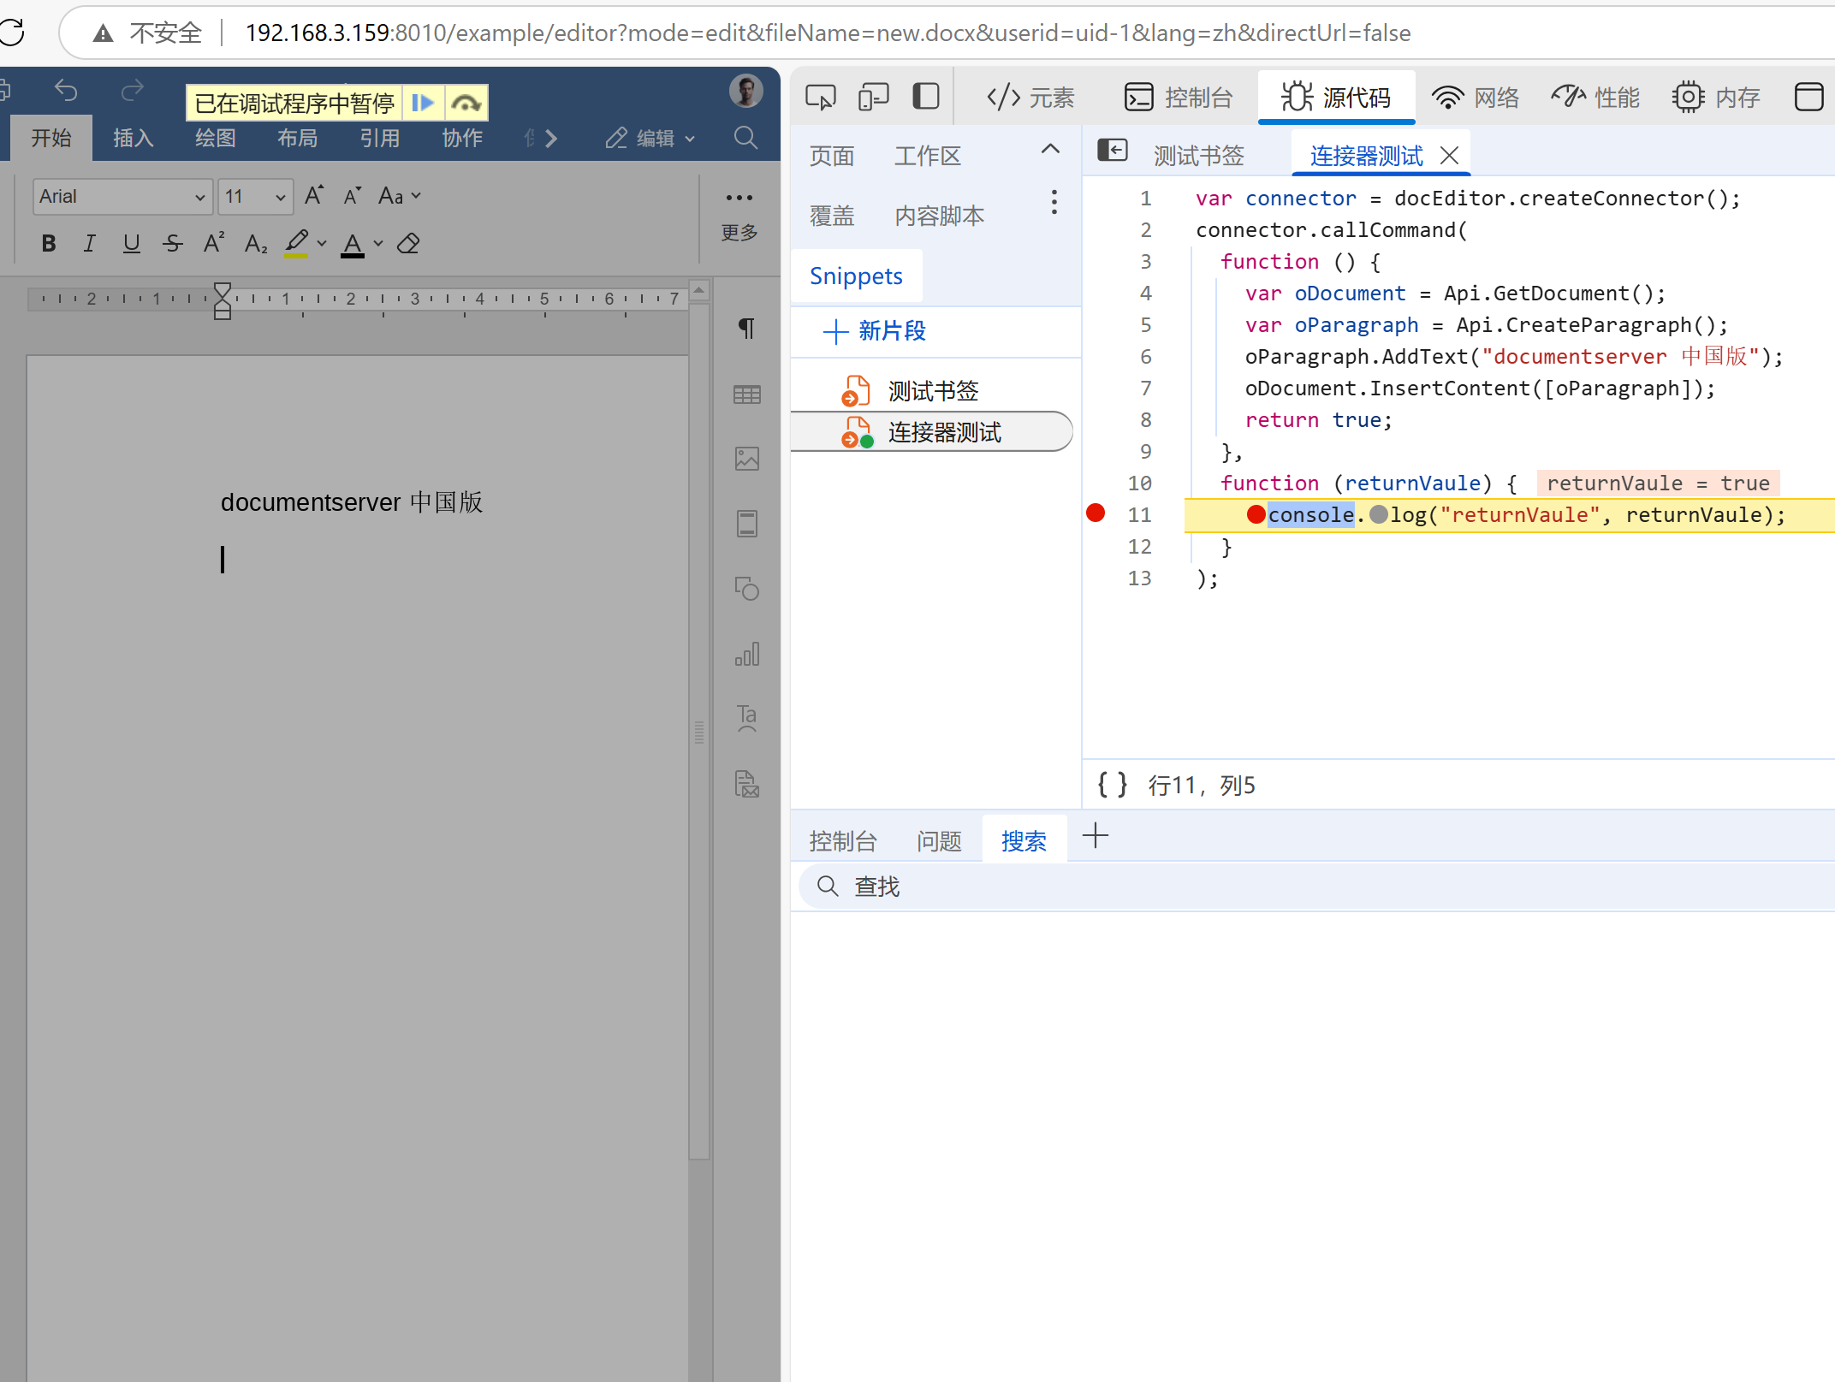Click the strikethrough formatting icon
The height and width of the screenshot is (1382, 1835).
[x=173, y=244]
